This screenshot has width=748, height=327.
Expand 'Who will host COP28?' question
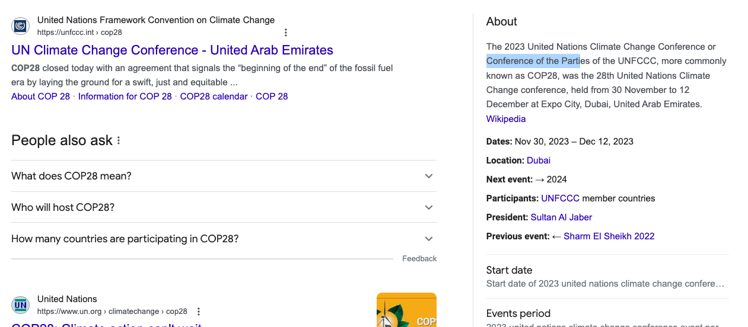224,207
